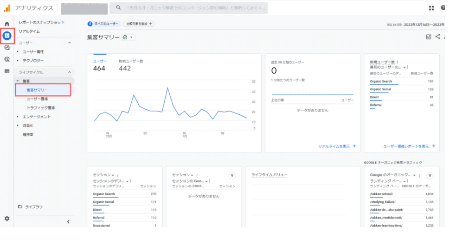Click /takken_meritdemerit/ landing page row
This screenshot has width=475, height=249.
point(401,218)
